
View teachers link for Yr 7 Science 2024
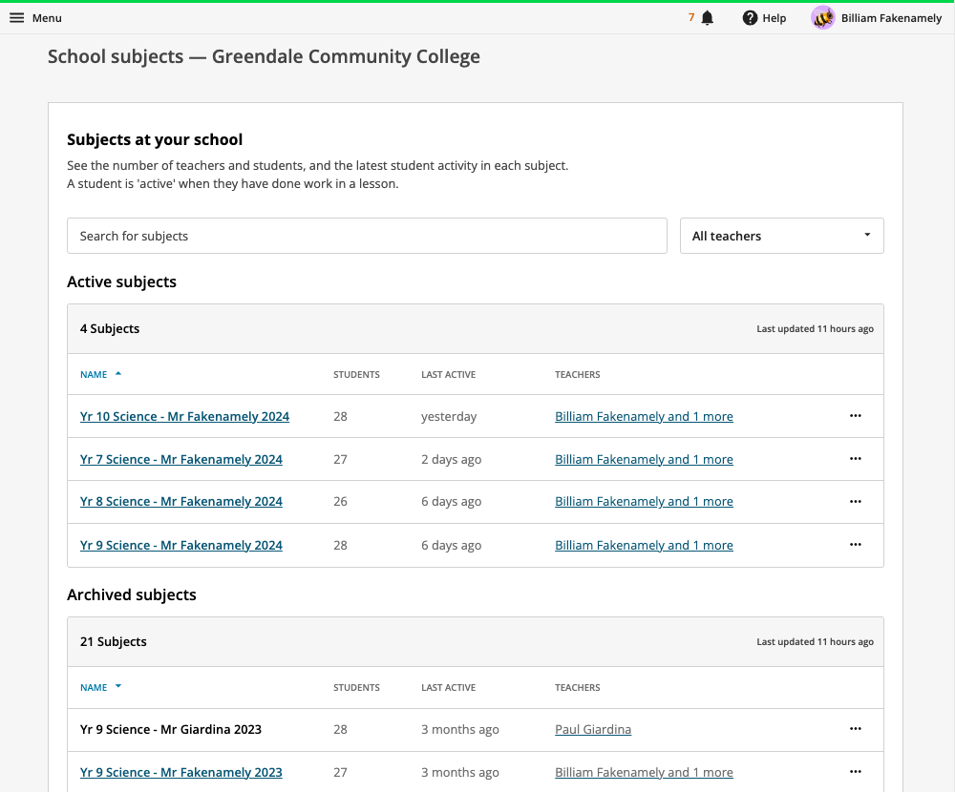click(x=644, y=459)
